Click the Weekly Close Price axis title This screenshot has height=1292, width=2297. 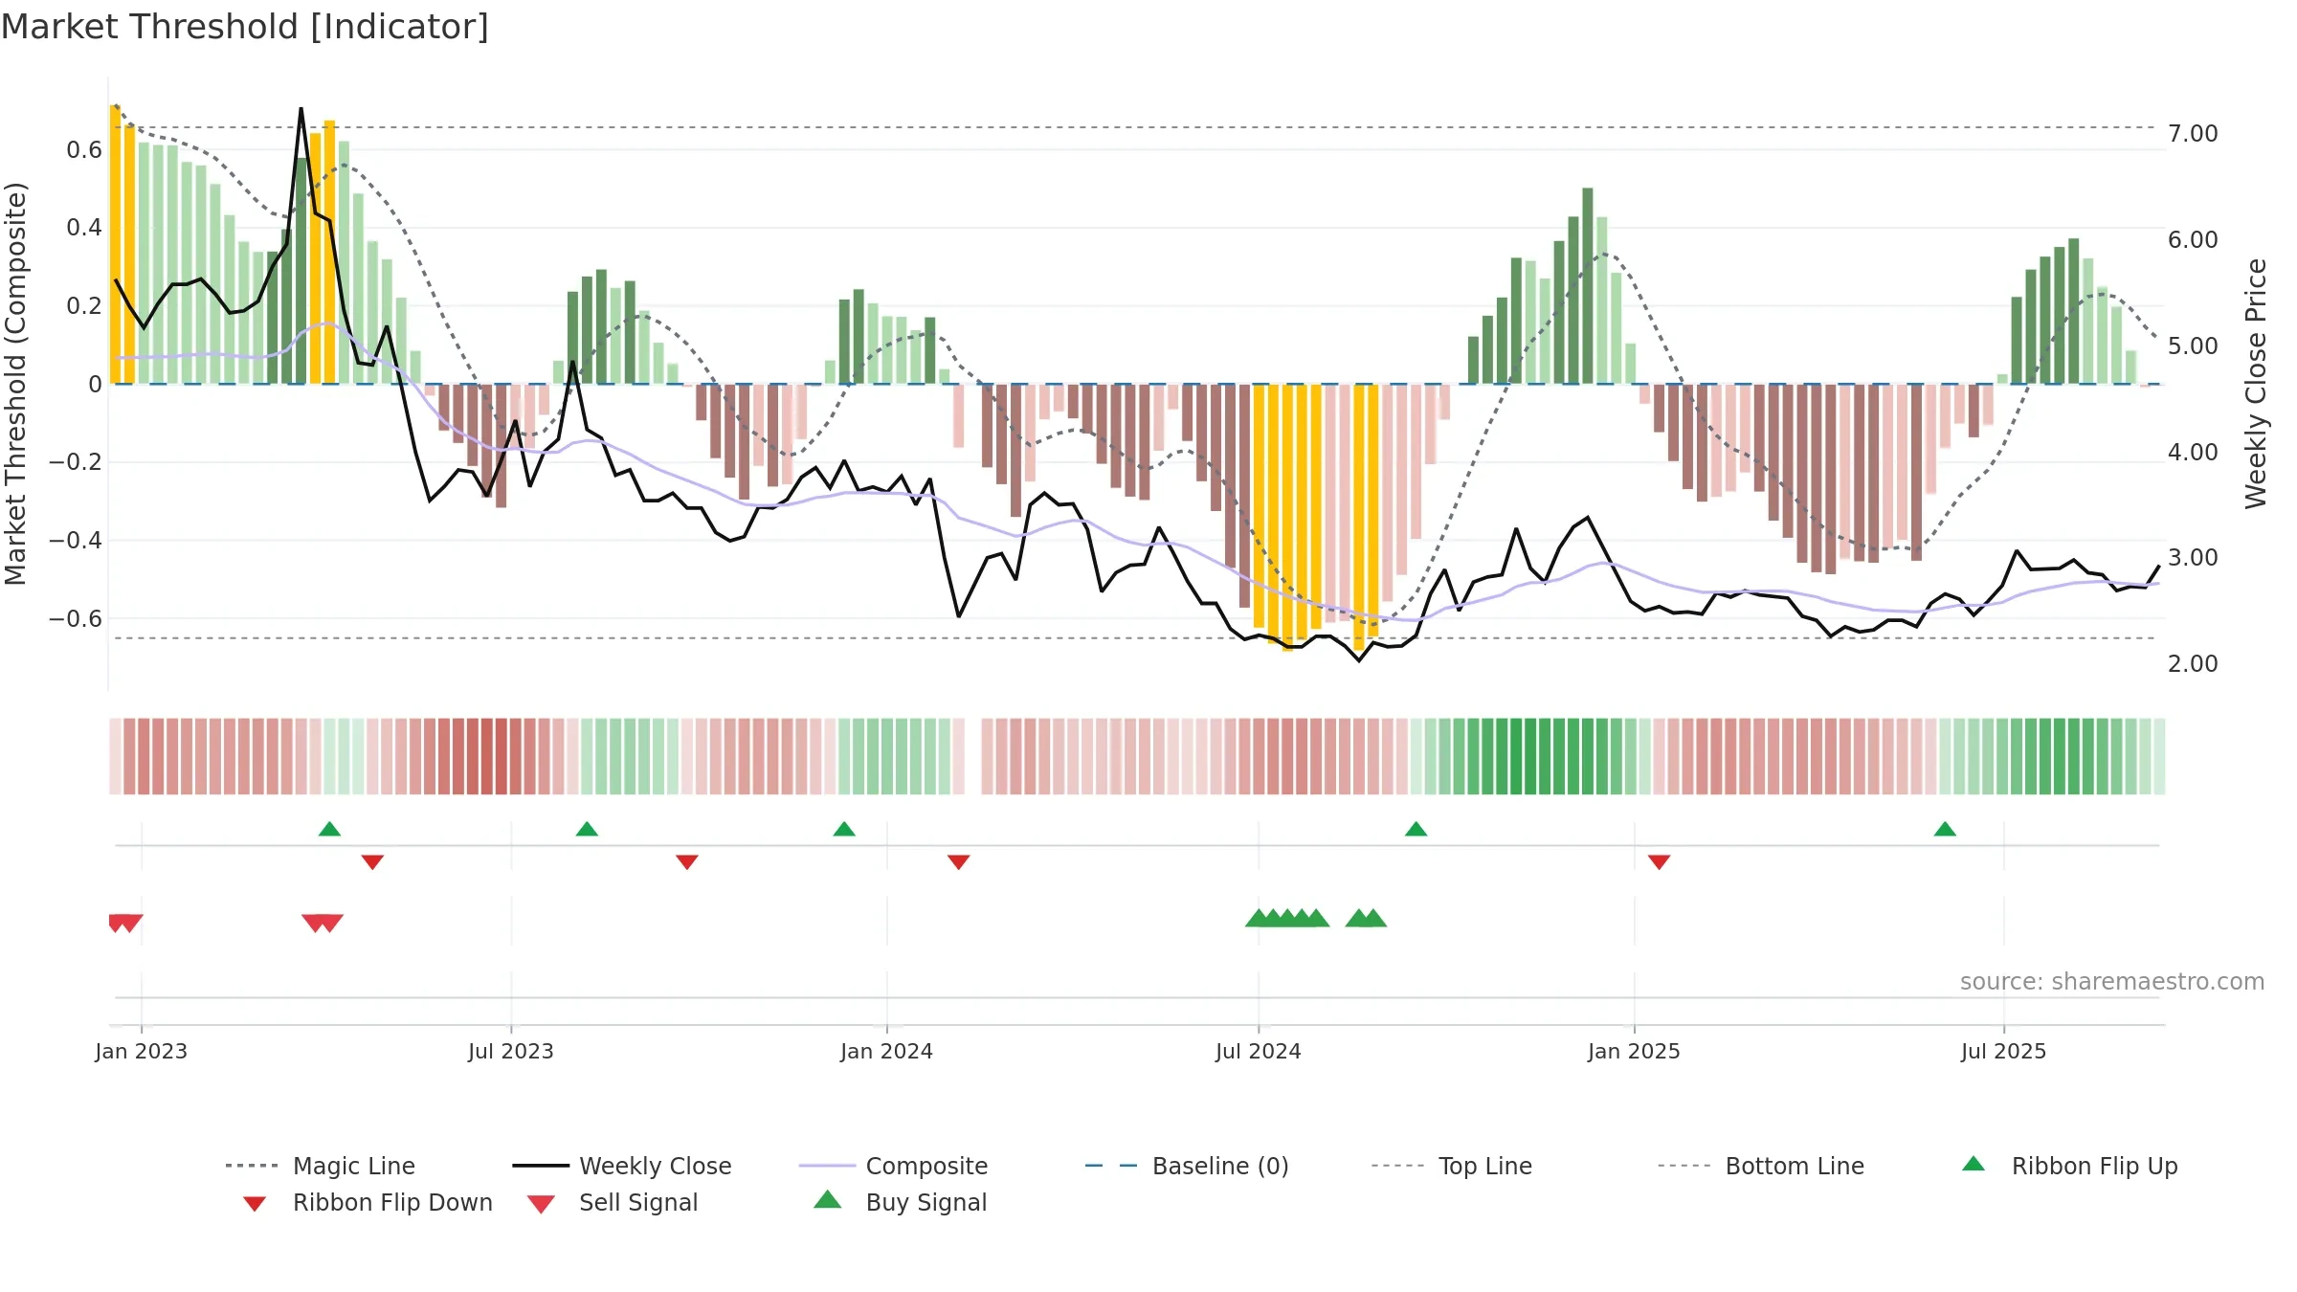tap(2256, 383)
